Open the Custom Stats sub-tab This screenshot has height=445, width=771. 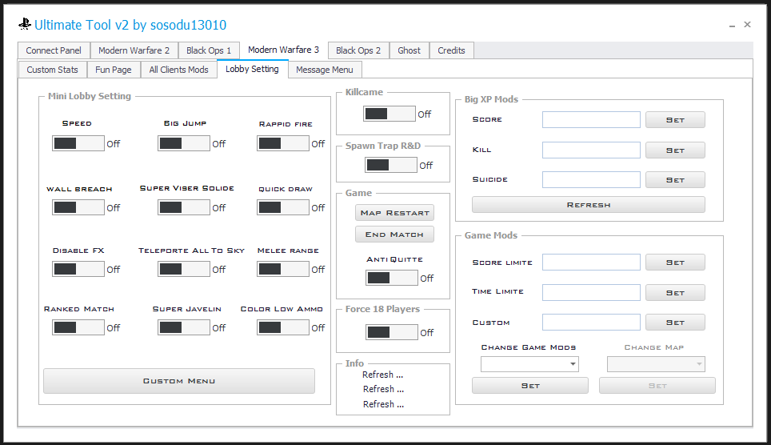click(x=52, y=70)
